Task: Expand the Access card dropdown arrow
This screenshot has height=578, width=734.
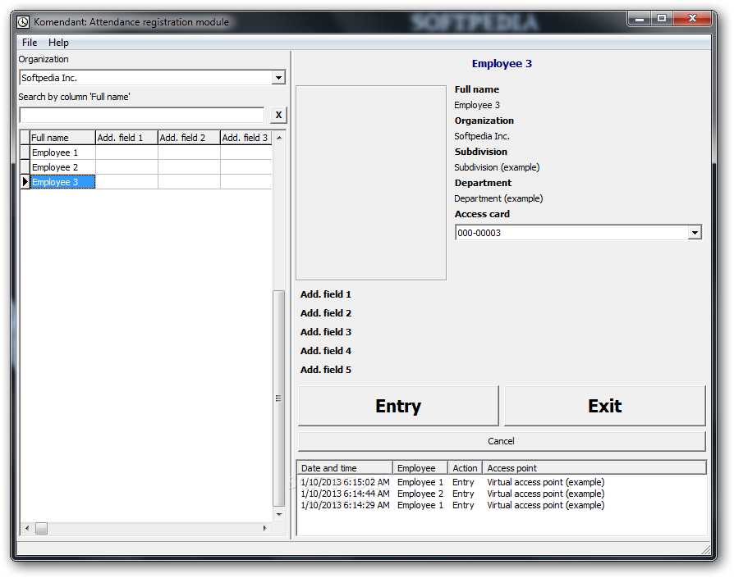Action: pyautogui.click(x=695, y=233)
